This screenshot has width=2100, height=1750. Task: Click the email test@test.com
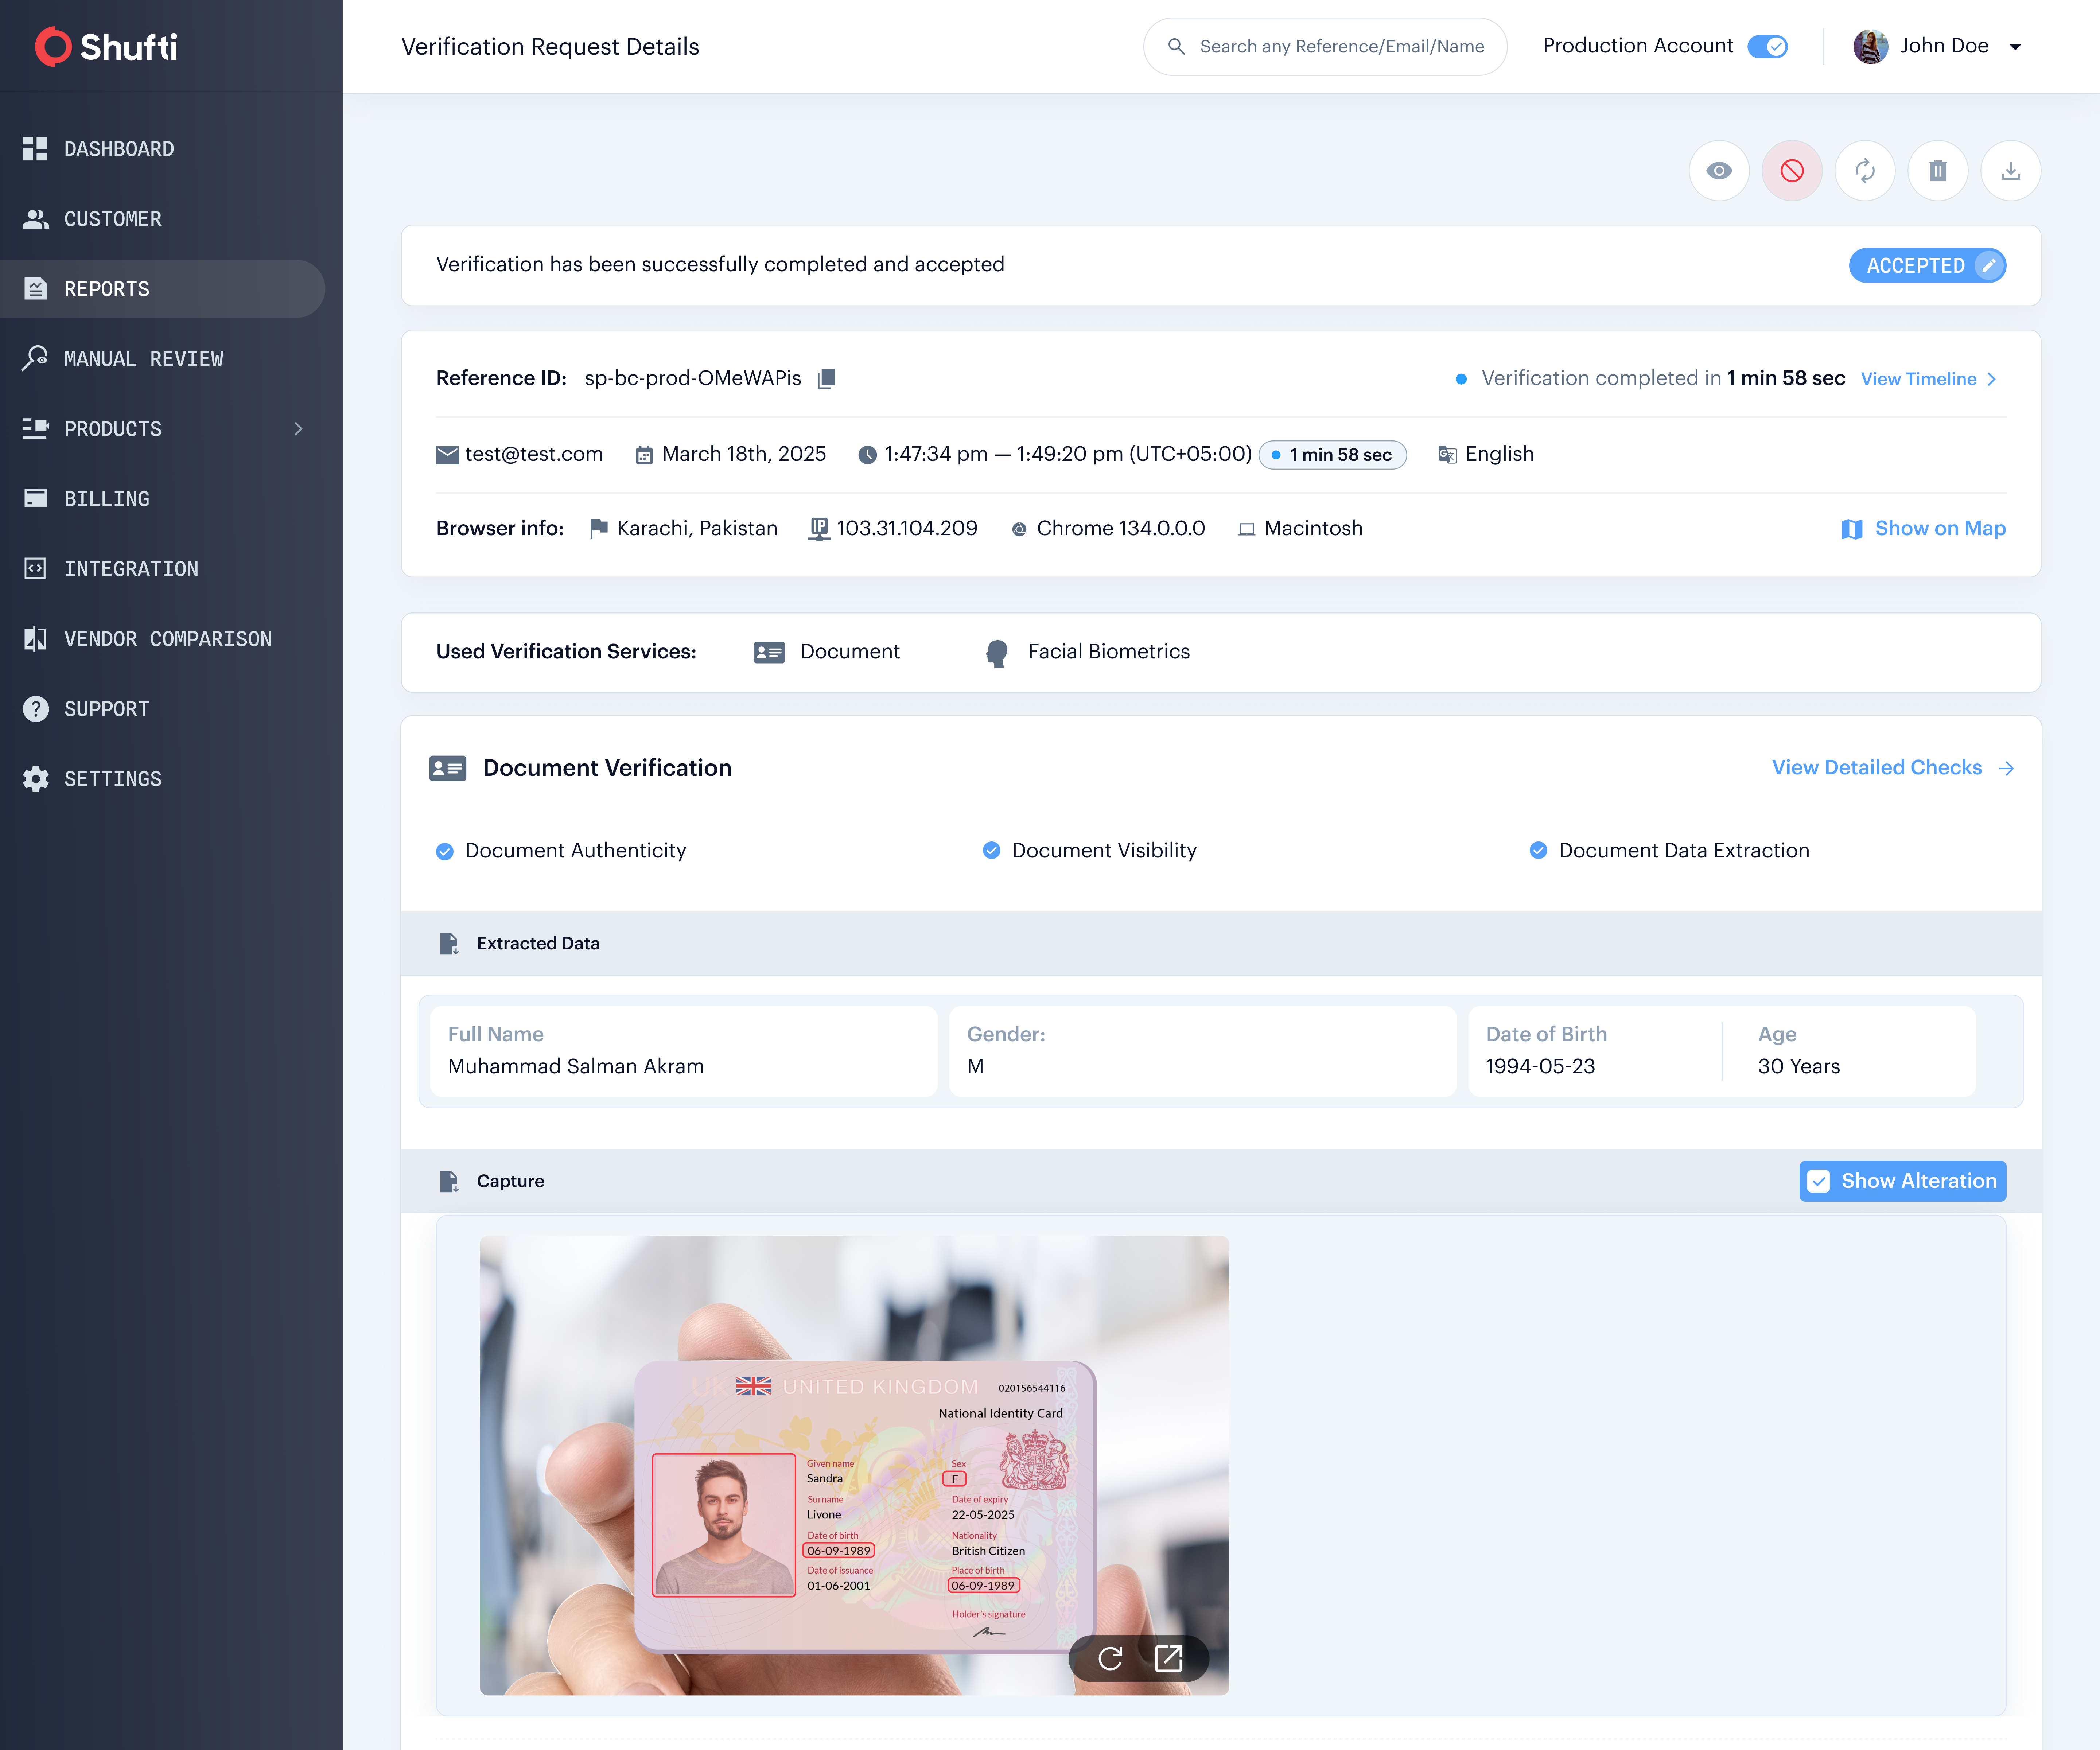pos(534,455)
